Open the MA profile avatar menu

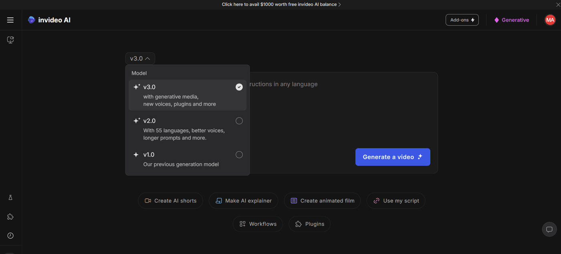pyautogui.click(x=550, y=20)
